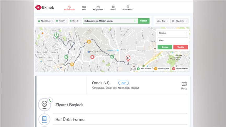The image size is (226, 127).
Task: Expand the Müşterilerim filter dropdown
Action: (179, 21)
